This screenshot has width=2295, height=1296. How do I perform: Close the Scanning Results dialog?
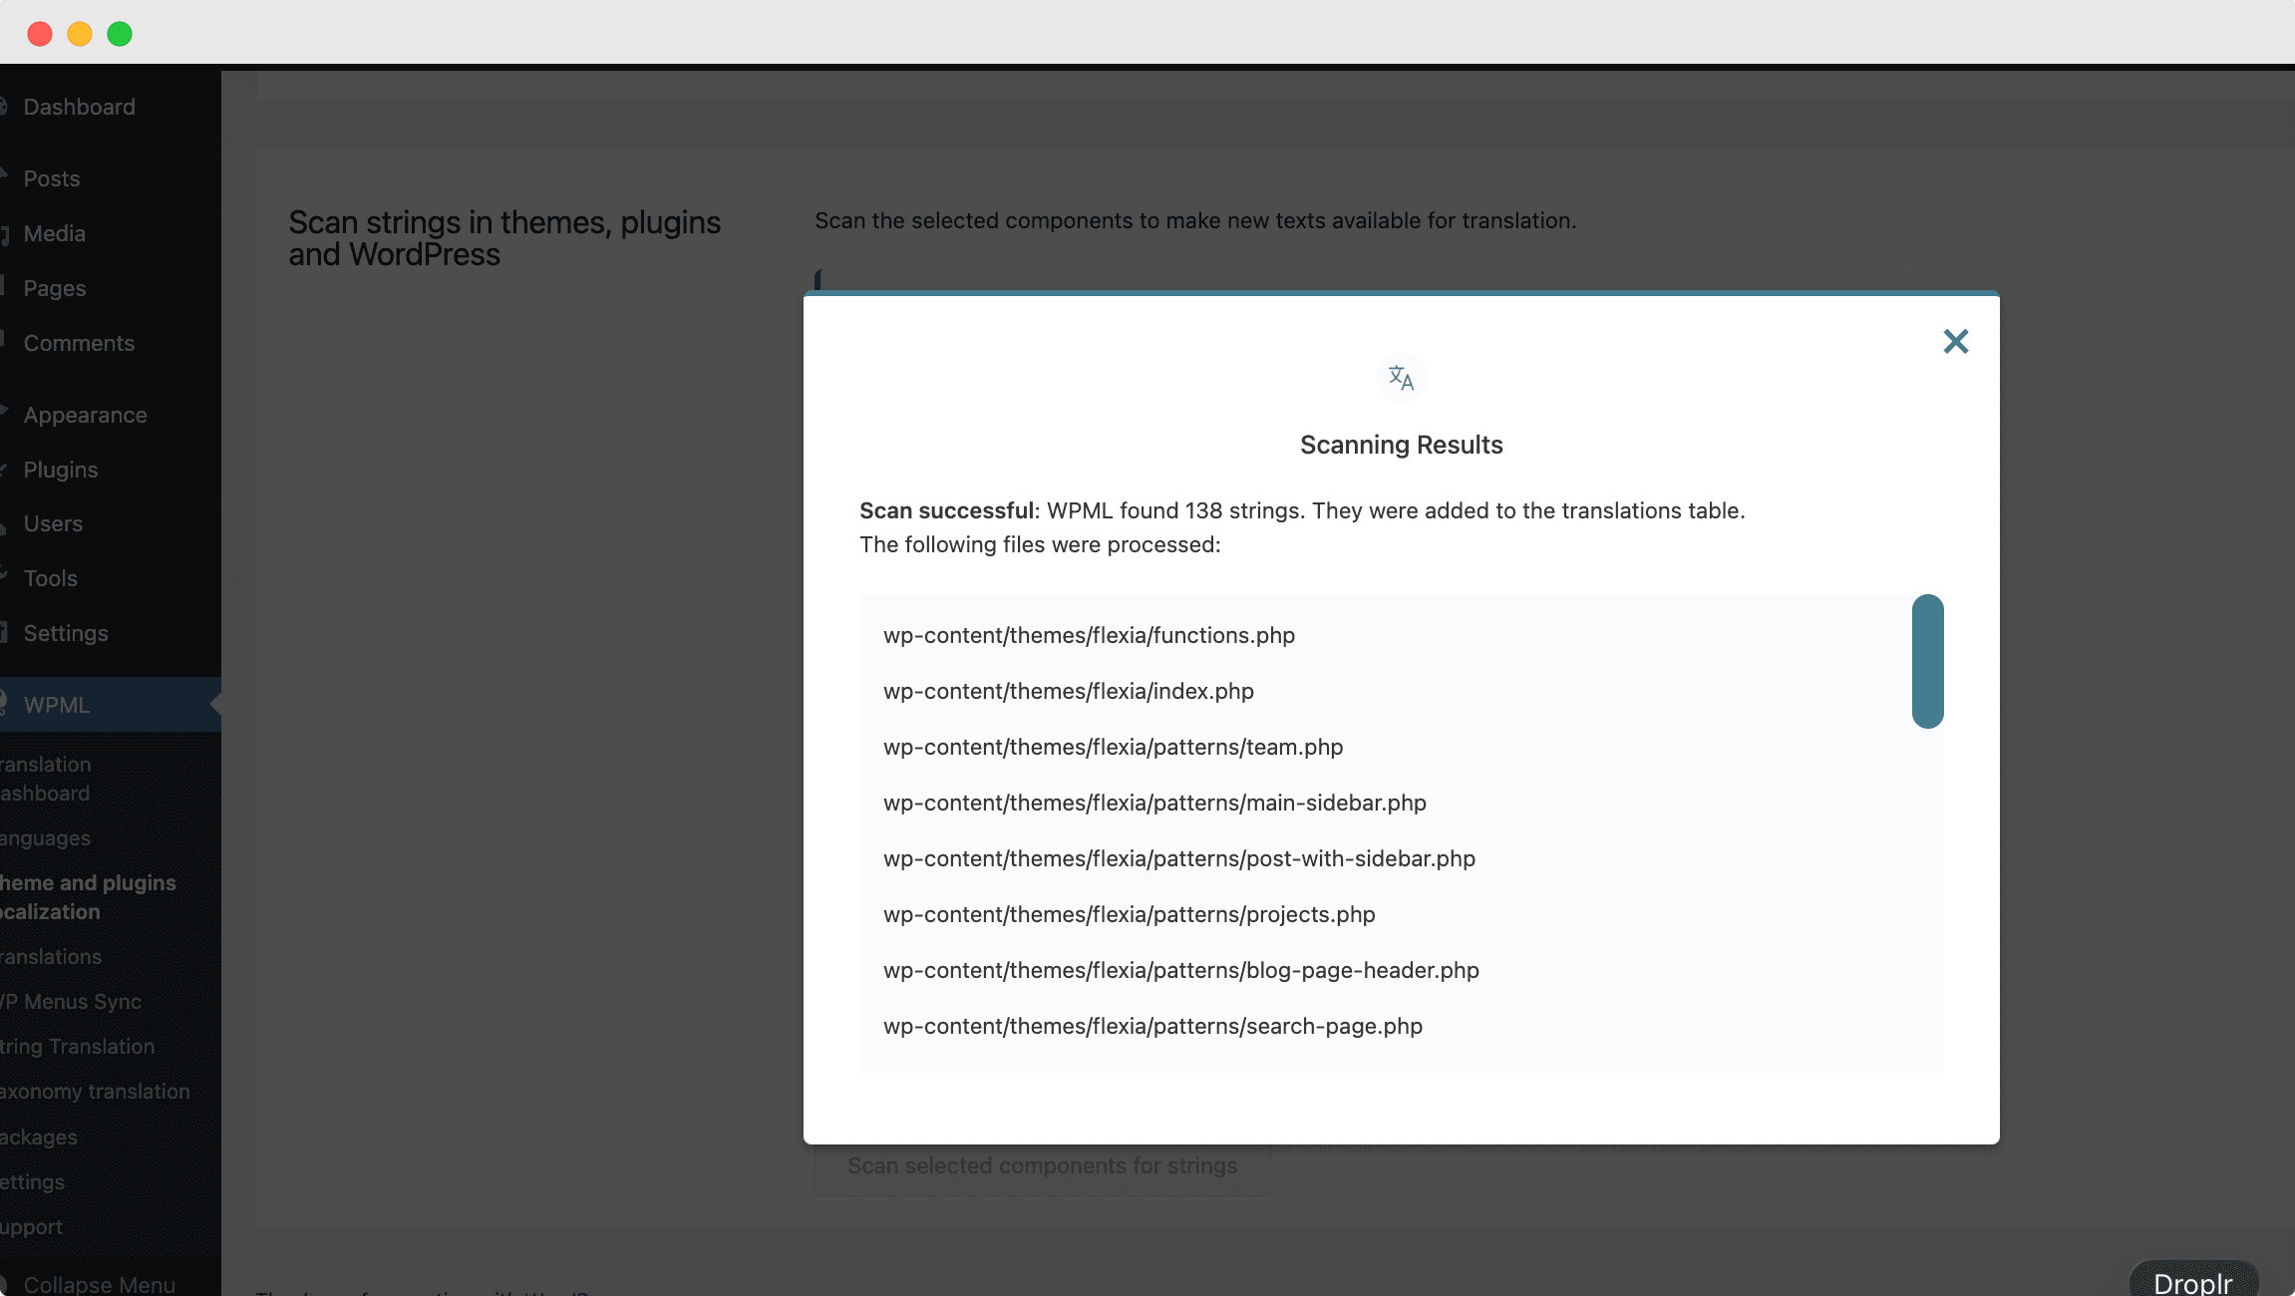point(1955,341)
